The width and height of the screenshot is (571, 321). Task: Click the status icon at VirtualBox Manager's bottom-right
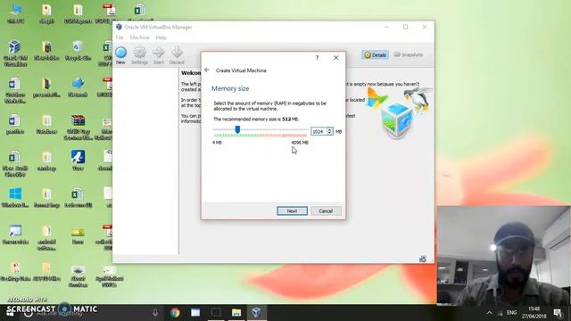click(x=422, y=259)
